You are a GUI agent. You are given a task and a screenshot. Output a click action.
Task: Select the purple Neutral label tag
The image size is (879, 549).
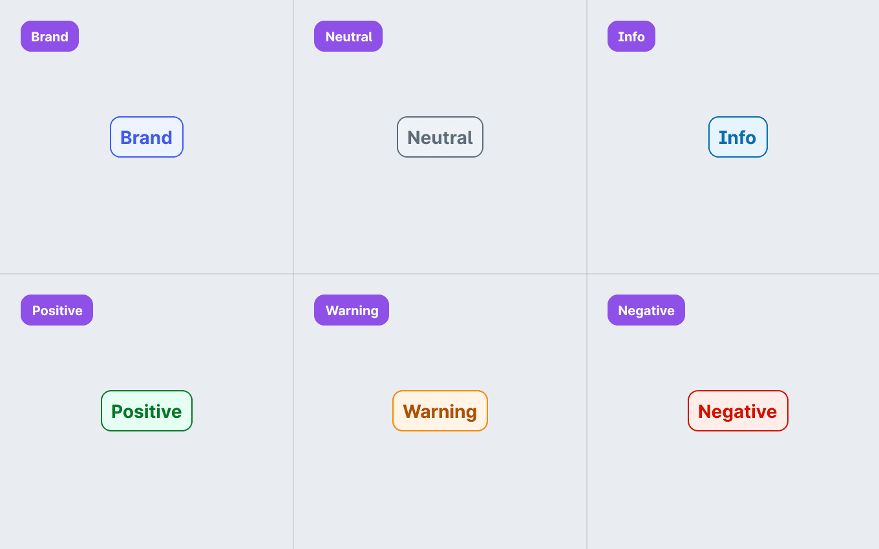coord(348,36)
